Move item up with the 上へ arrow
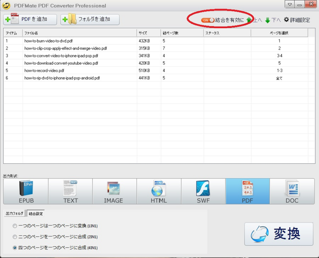 pyautogui.click(x=254, y=20)
